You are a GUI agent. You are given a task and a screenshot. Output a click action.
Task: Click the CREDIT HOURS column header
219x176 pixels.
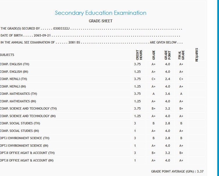coord(139,55)
